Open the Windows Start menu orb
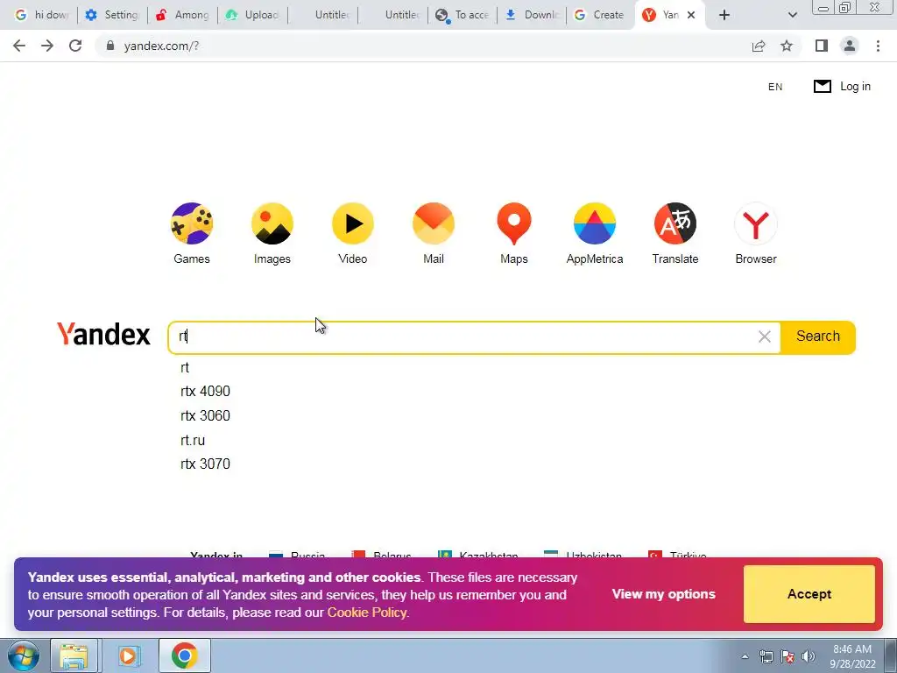Screen dimensions: 897x673 (24, 655)
